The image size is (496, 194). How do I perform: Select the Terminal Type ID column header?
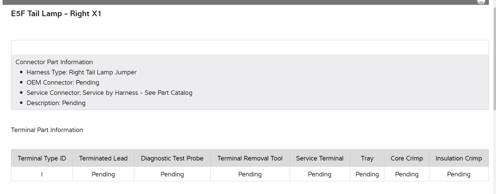pyautogui.click(x=42, y=158)
